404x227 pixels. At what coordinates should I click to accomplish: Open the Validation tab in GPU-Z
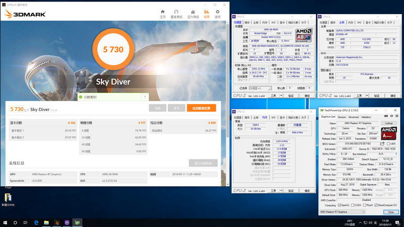(366, 117)
